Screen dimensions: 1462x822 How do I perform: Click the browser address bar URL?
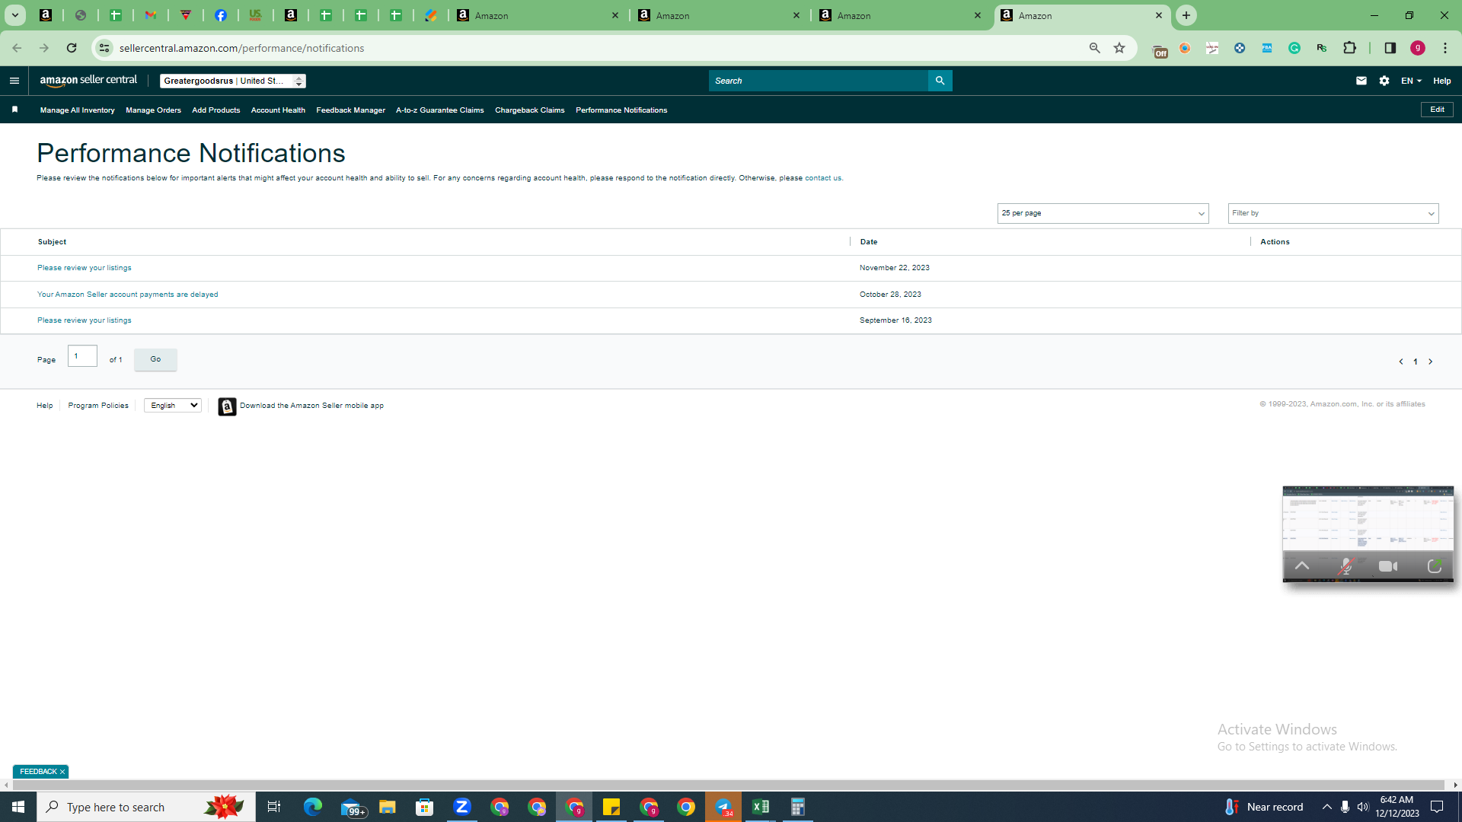click(242, 48)
